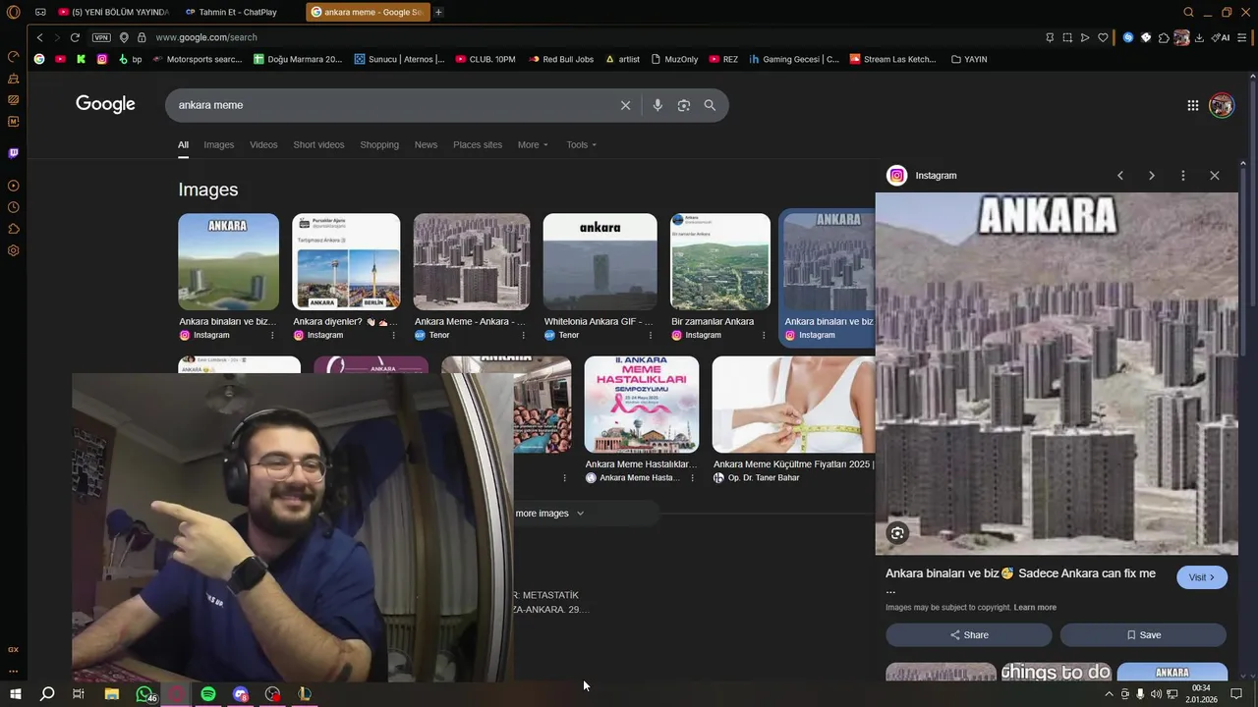
Task: Open options menu for the Ankara diyenler result
Action: coord(394,335)
